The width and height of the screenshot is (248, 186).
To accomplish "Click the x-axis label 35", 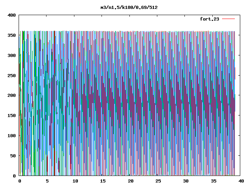I will [214, 181].
